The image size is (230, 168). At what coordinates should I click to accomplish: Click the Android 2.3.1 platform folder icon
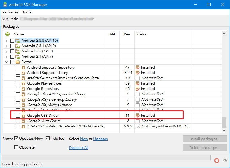[x=17, y=46]
